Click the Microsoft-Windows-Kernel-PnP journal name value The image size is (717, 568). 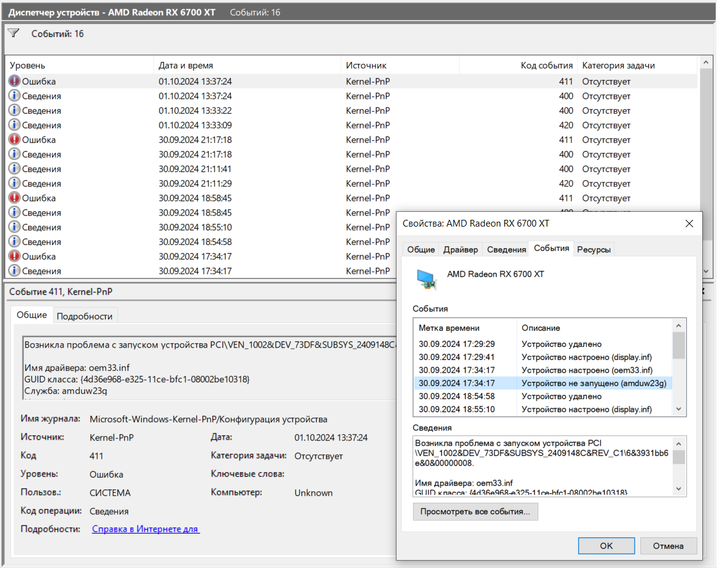209,419
